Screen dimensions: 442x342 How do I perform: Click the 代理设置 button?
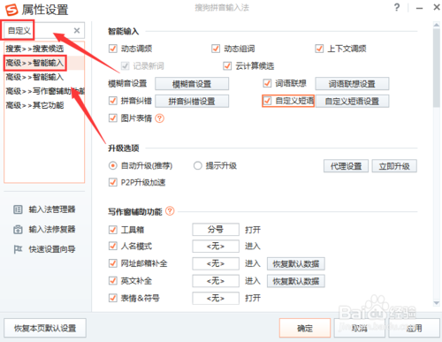(346, 166)
